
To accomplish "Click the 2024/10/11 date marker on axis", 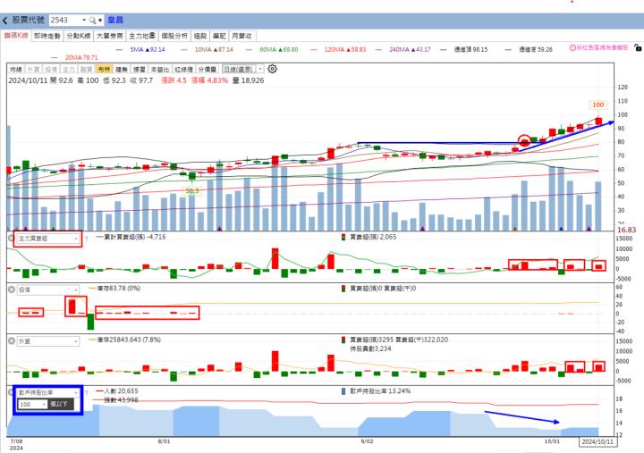I will coord(597,441).
